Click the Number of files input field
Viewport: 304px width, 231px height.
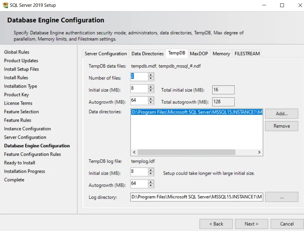(139, 76)
